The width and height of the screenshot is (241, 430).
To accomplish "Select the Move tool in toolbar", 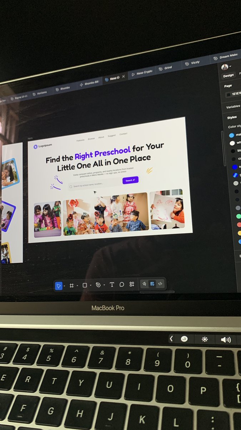I will (59, 286).
